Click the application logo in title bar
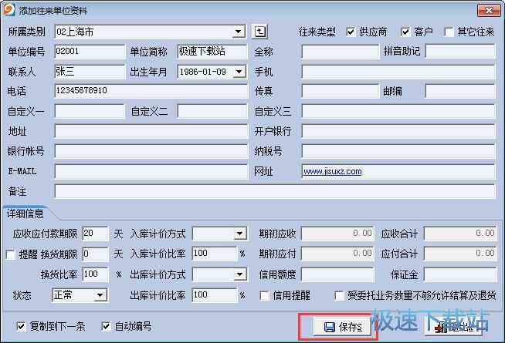The width and height of the screenshot is (505, 343). (x=9, y=10)
